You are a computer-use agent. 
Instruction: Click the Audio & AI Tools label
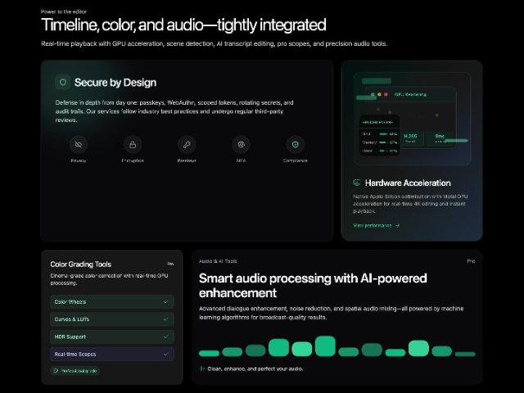click(x=218, y=261)
